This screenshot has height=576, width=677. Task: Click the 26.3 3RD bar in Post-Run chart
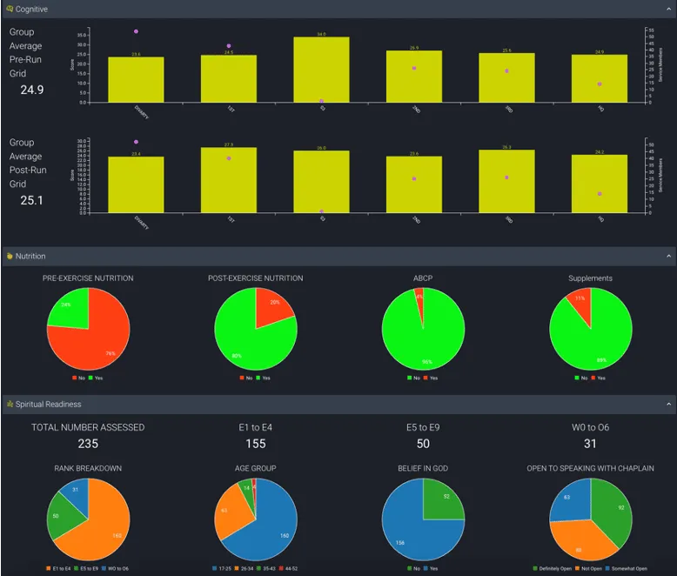[x=507, y=181]
